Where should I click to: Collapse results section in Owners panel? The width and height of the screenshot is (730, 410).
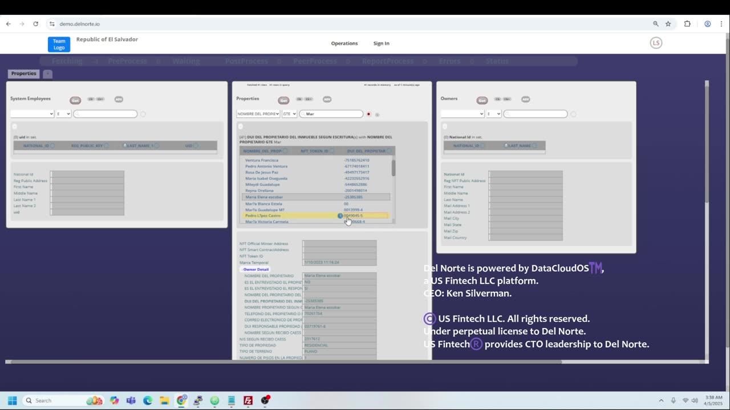point(445,126)
